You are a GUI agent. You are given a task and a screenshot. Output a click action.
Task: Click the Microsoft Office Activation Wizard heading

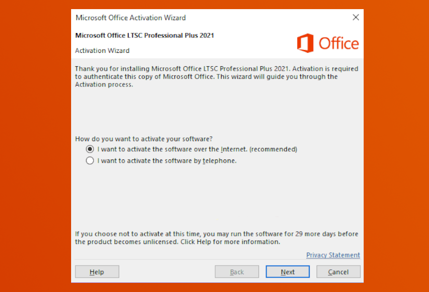pos(131,17)
